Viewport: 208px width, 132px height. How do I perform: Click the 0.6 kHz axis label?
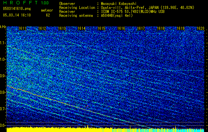click(3, 125)
